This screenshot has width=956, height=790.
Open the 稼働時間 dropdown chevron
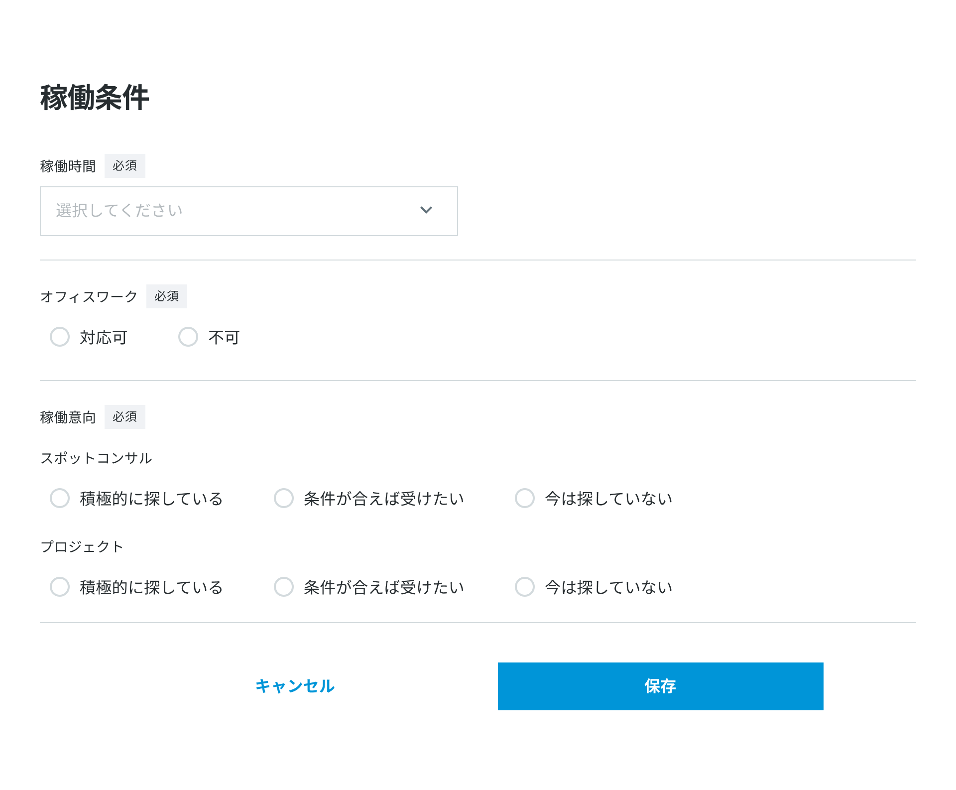[426, 210]
